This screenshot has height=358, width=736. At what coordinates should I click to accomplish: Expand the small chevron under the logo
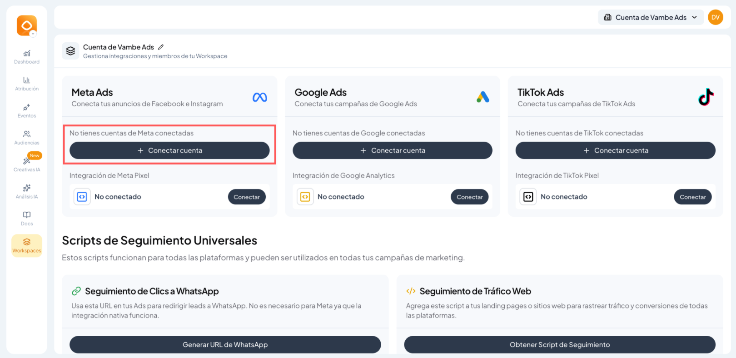click(x=33, y=34)
